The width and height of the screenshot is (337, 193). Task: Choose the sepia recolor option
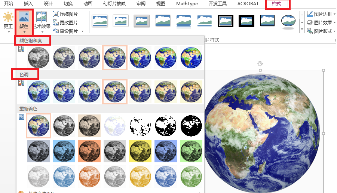[x=89, y=126]
